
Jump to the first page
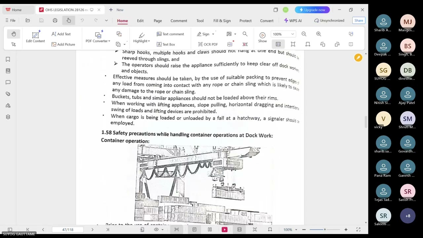(28, 229)
